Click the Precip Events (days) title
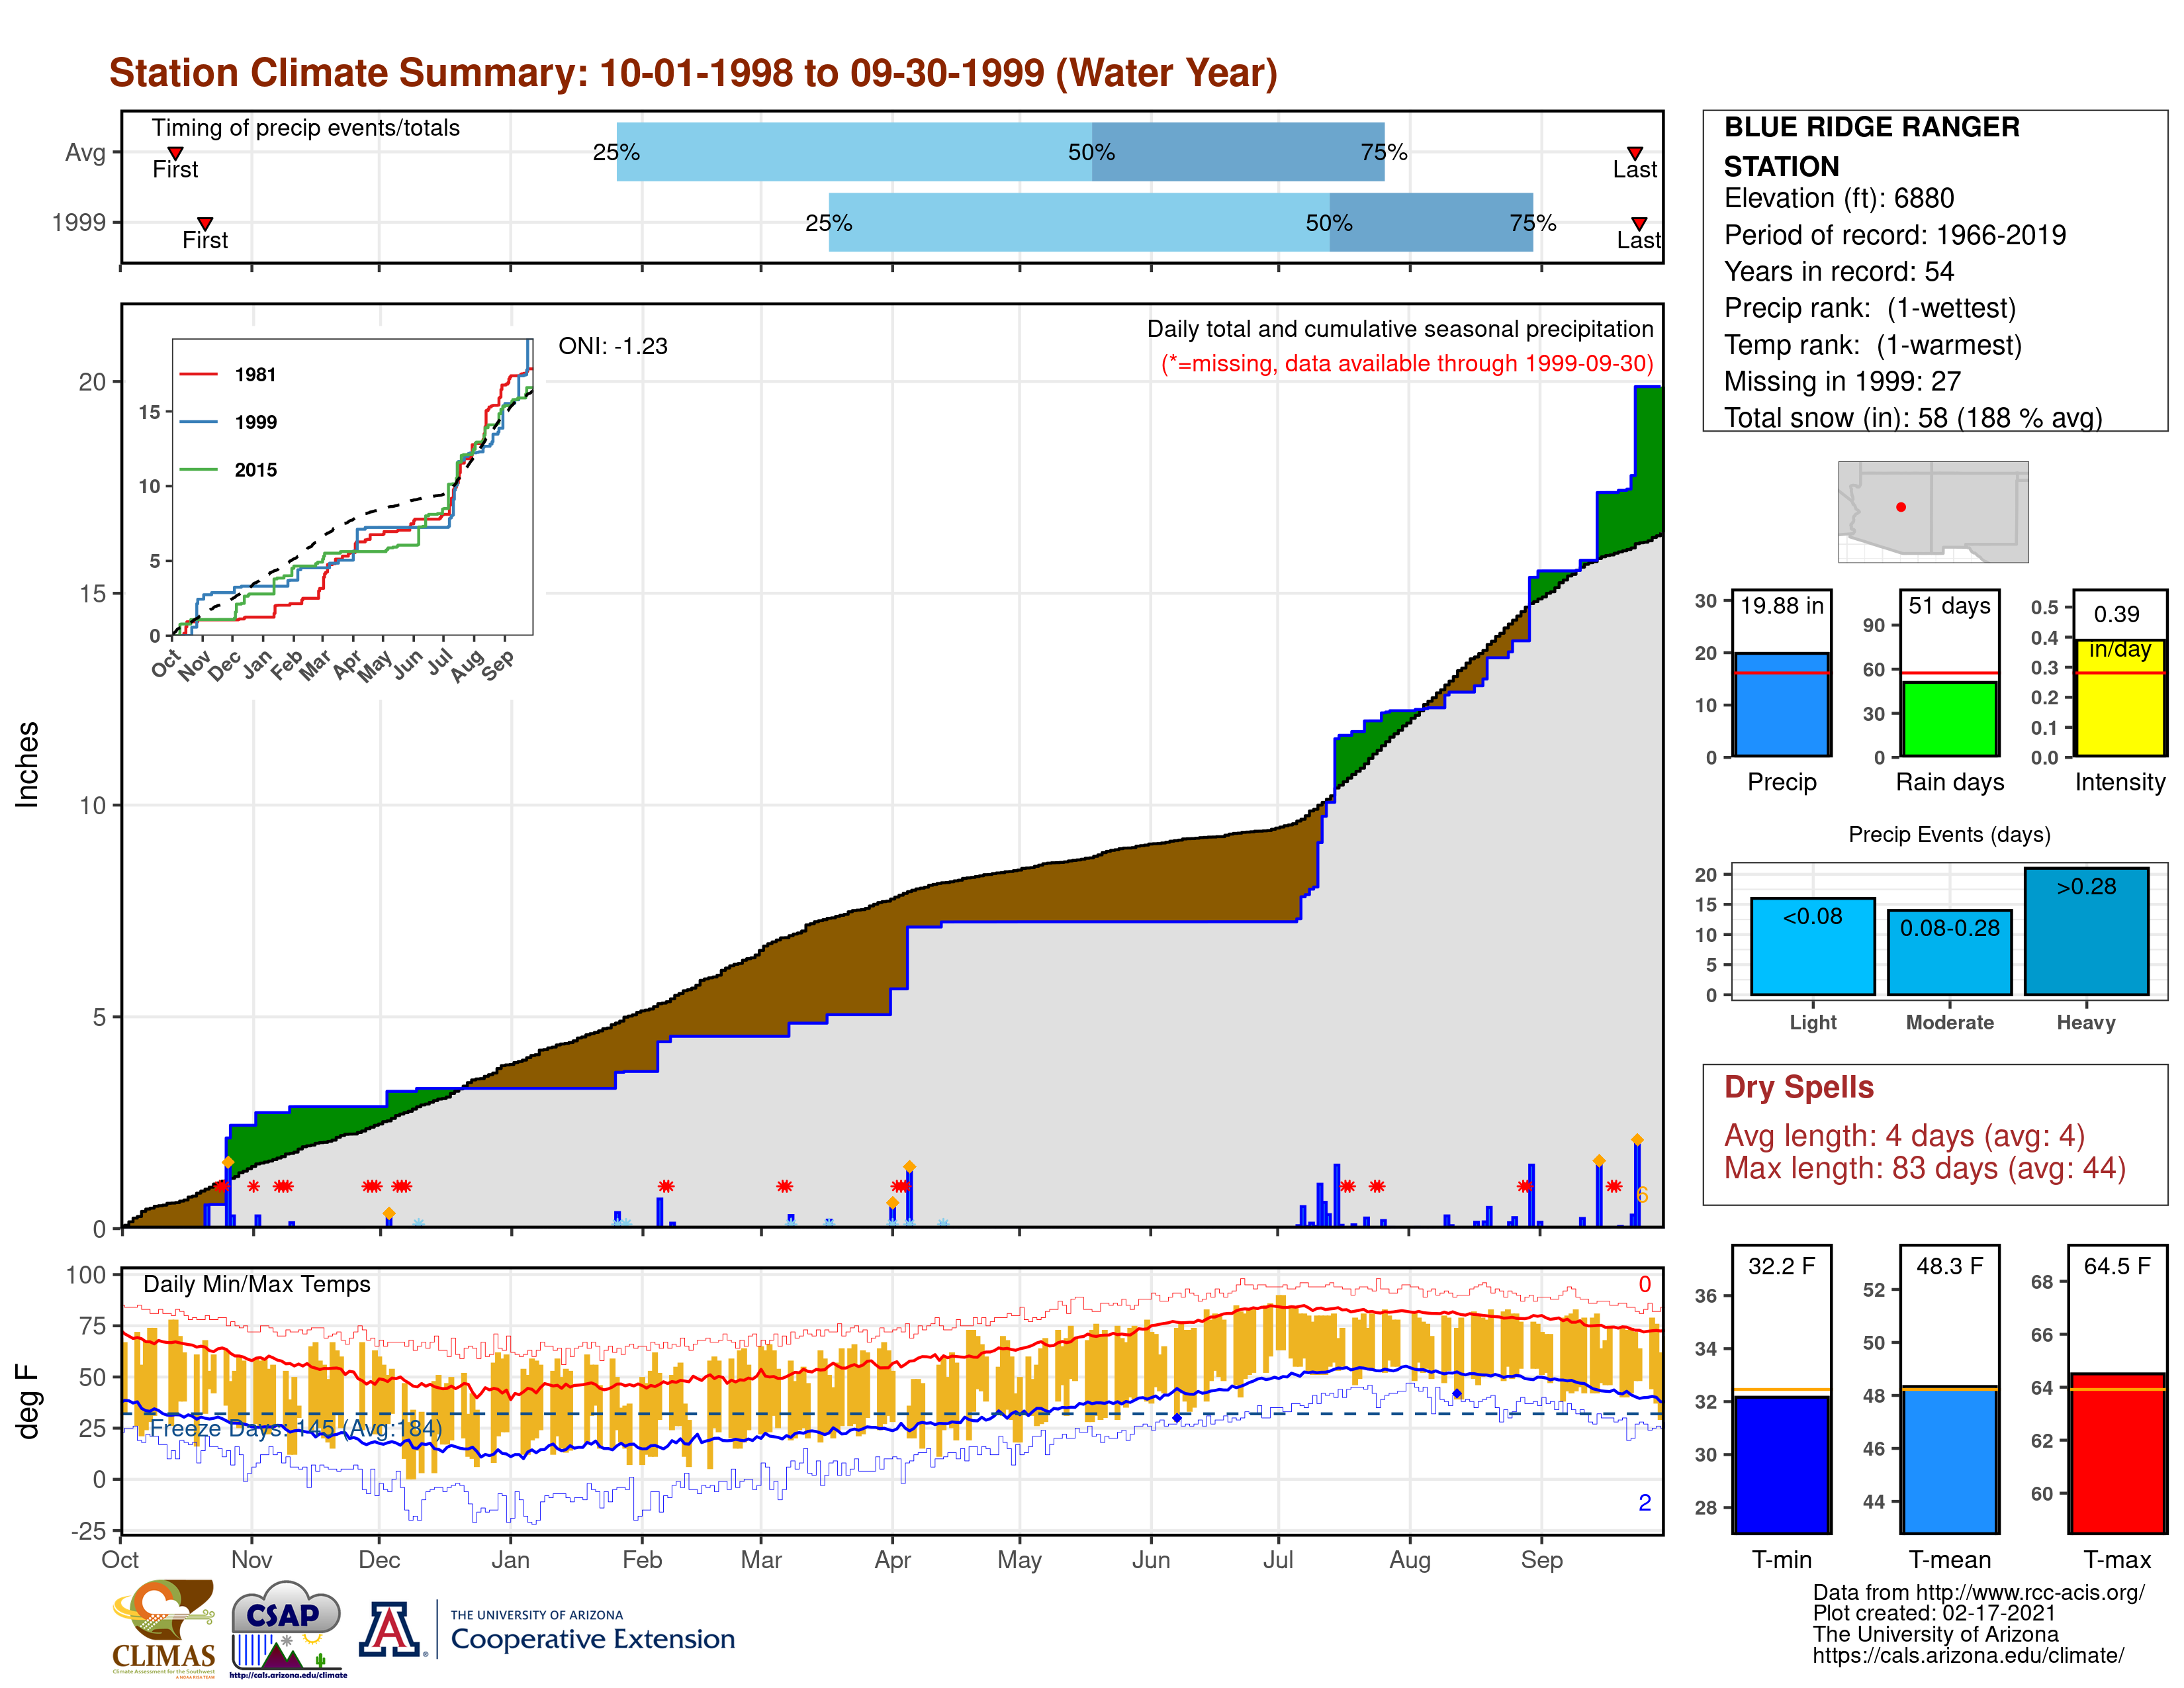The width and height of the screenshot is (2184, 1688). pos(1949,834)
